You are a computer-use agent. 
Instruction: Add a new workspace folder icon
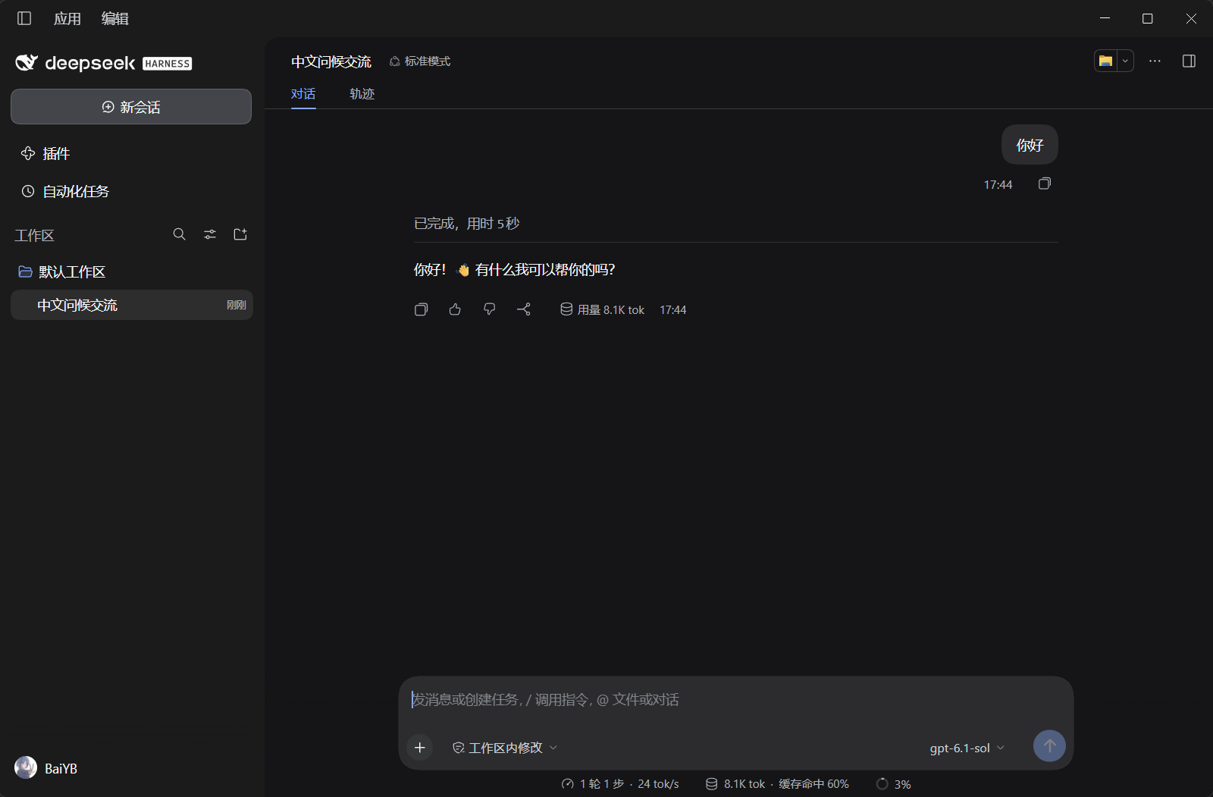240,234
